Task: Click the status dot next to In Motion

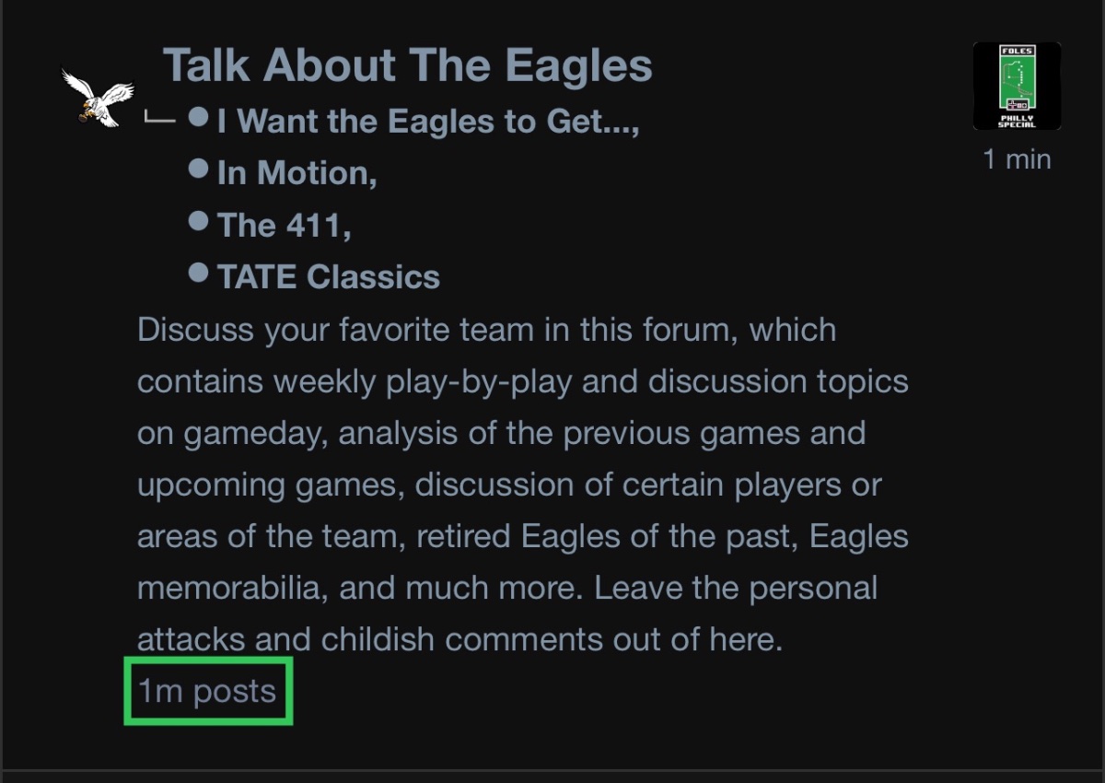Action: tap(198, 169)
